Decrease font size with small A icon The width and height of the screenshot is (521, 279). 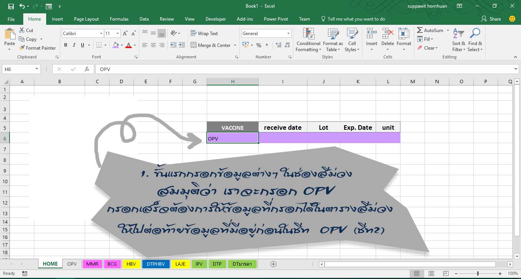(133, 34)
